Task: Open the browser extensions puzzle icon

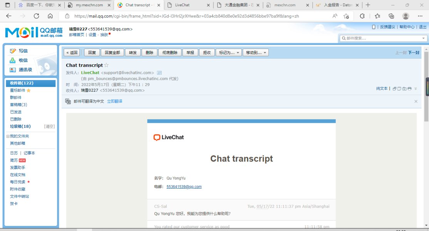Action: 362,16
